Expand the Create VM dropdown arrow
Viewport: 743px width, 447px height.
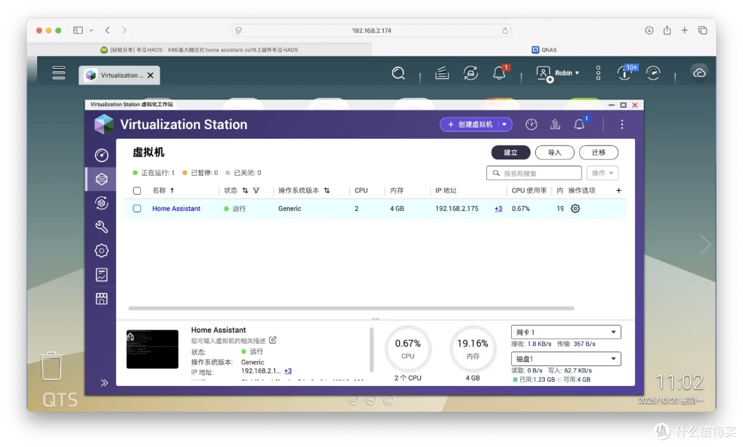coord(505,124)
